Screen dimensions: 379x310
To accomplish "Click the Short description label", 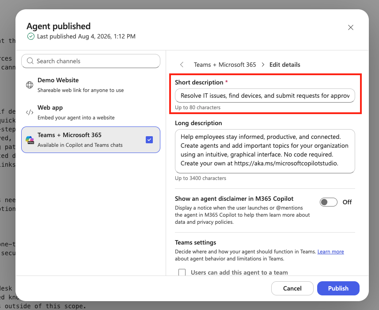I will 199,82.
